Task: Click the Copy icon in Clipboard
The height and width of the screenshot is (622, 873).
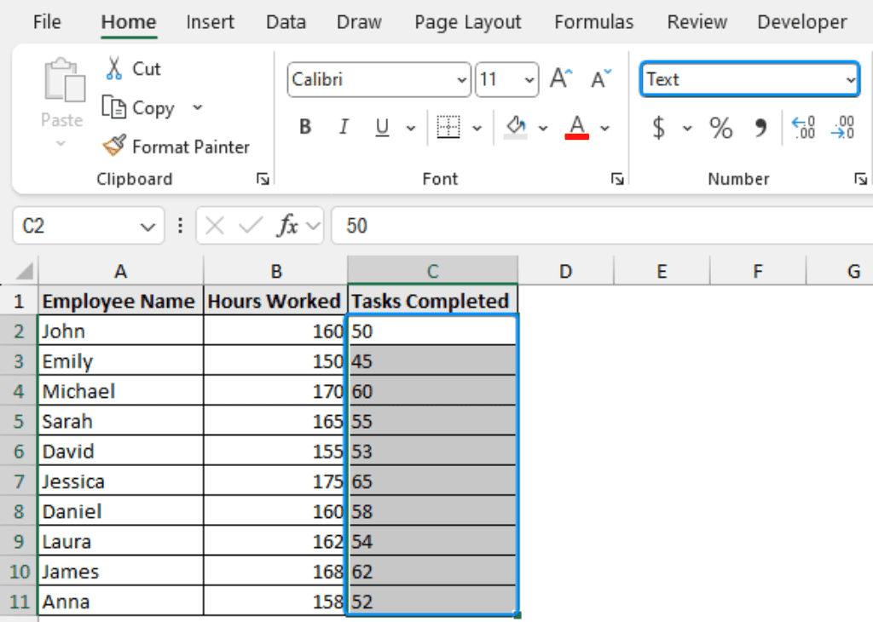Action: (x=114, y=107)
